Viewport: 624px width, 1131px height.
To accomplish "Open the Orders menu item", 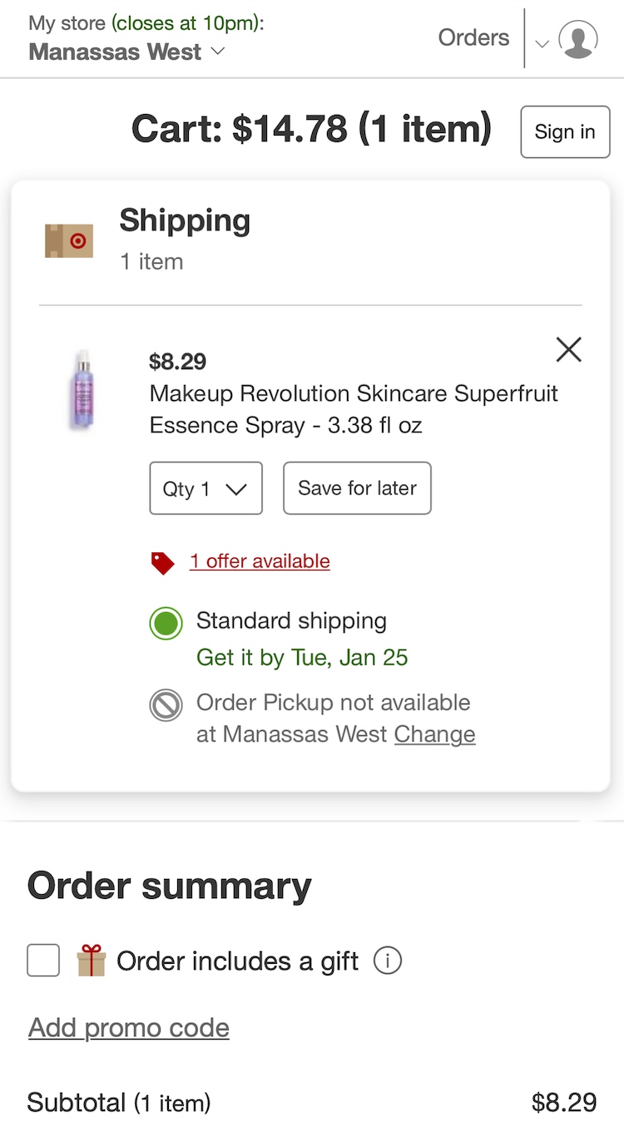I will click(473, 37).
